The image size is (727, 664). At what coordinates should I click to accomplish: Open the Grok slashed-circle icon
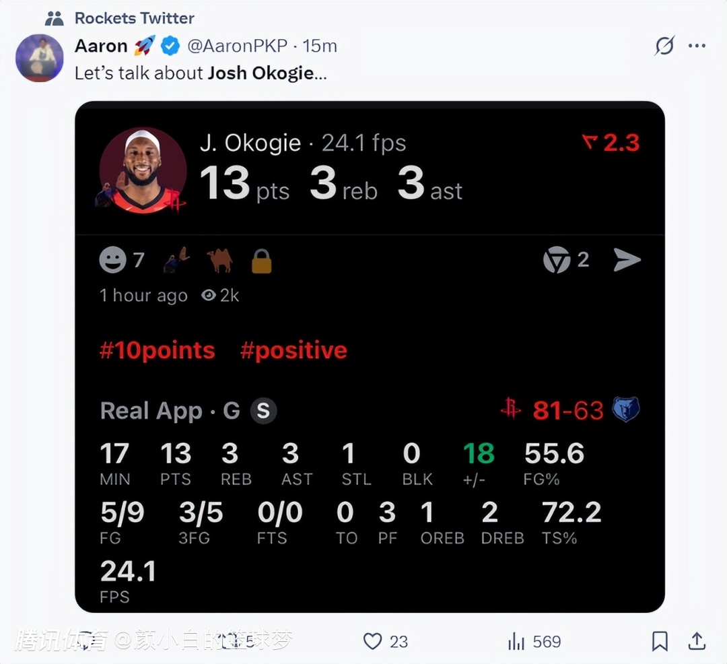click(664, 46)
